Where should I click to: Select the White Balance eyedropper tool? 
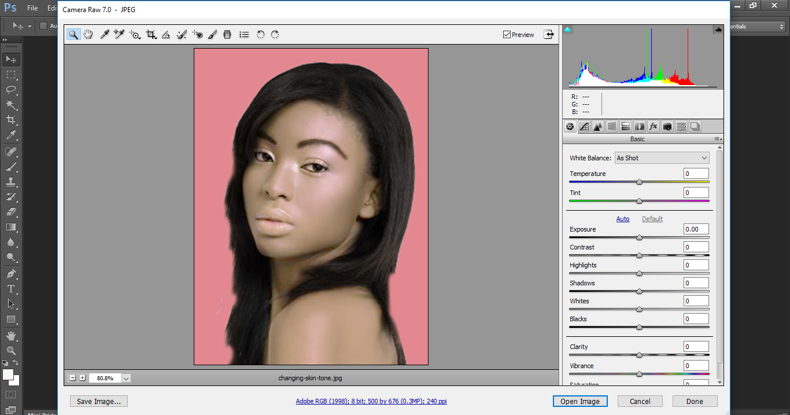click(x=105, y=35)
